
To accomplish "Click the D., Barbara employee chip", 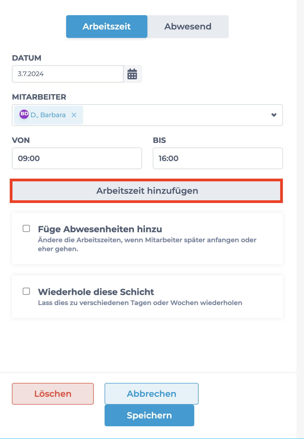I will 48,115.
